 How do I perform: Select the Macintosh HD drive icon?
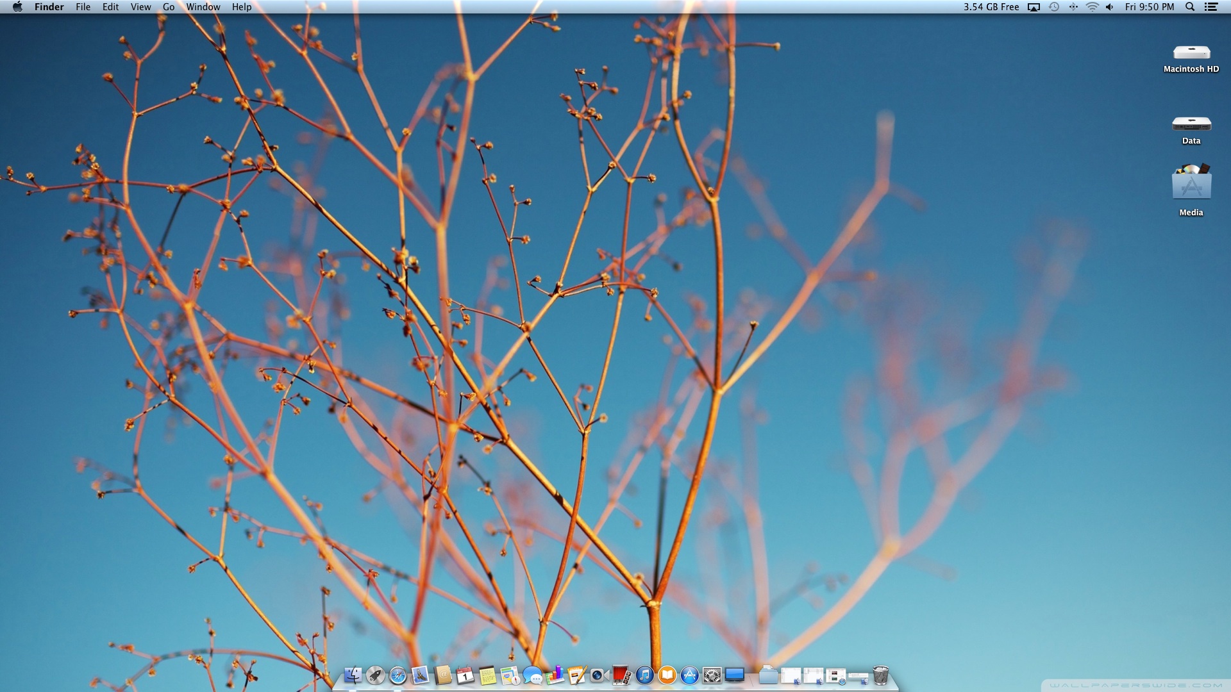[x=1191, y=53]
